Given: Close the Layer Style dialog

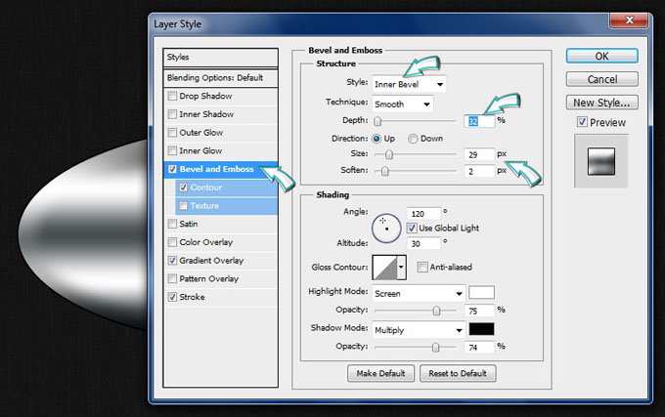Looking at the screenshot, I should point(630,20).
